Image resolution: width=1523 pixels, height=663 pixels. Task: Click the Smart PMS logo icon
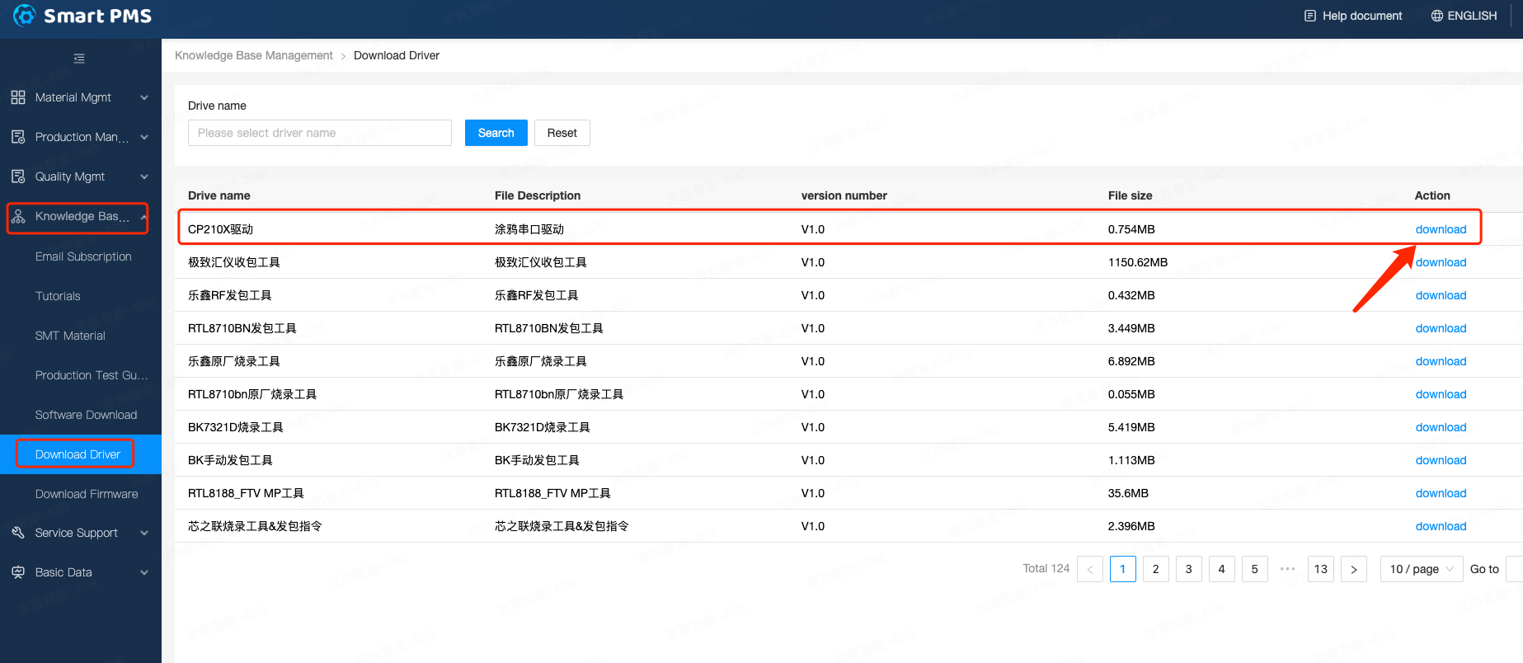(x=25, y=16)
